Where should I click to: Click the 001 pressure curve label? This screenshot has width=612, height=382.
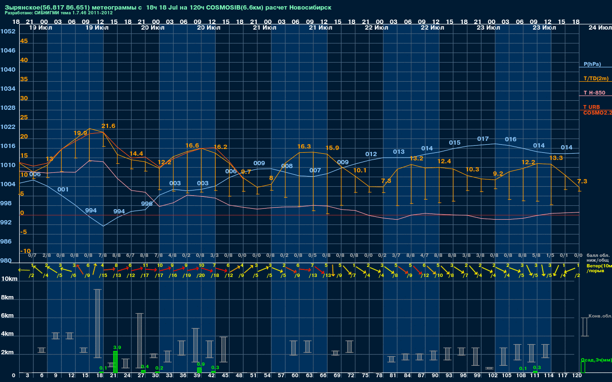pos(63,190)
